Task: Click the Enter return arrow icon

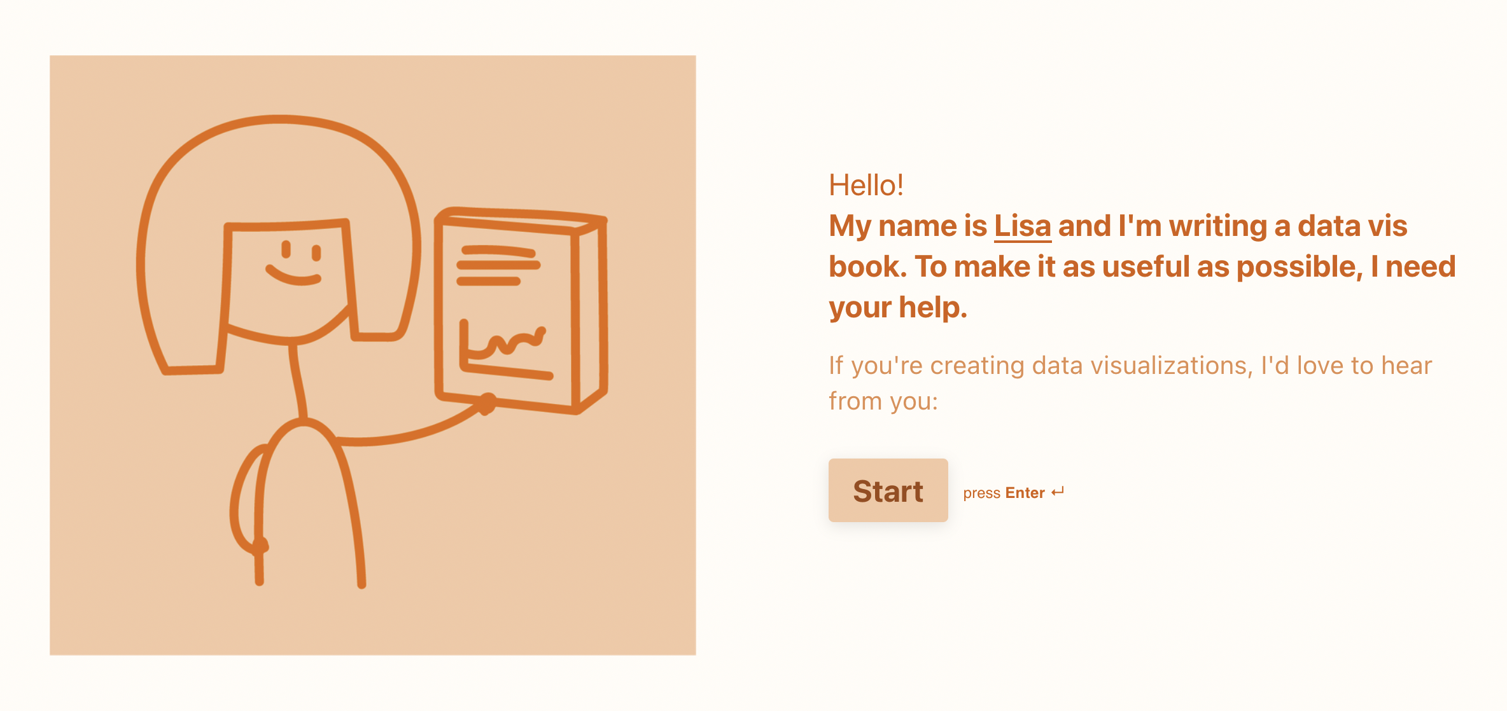Action: coord(1058,492)
